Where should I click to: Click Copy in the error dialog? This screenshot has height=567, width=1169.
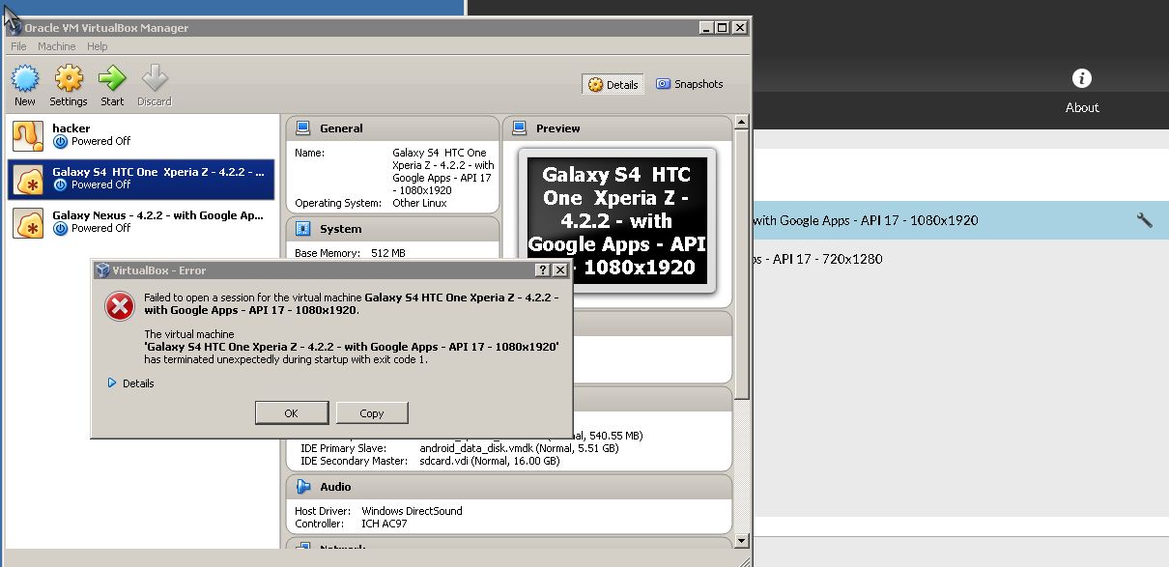click(x=372, y=412)
